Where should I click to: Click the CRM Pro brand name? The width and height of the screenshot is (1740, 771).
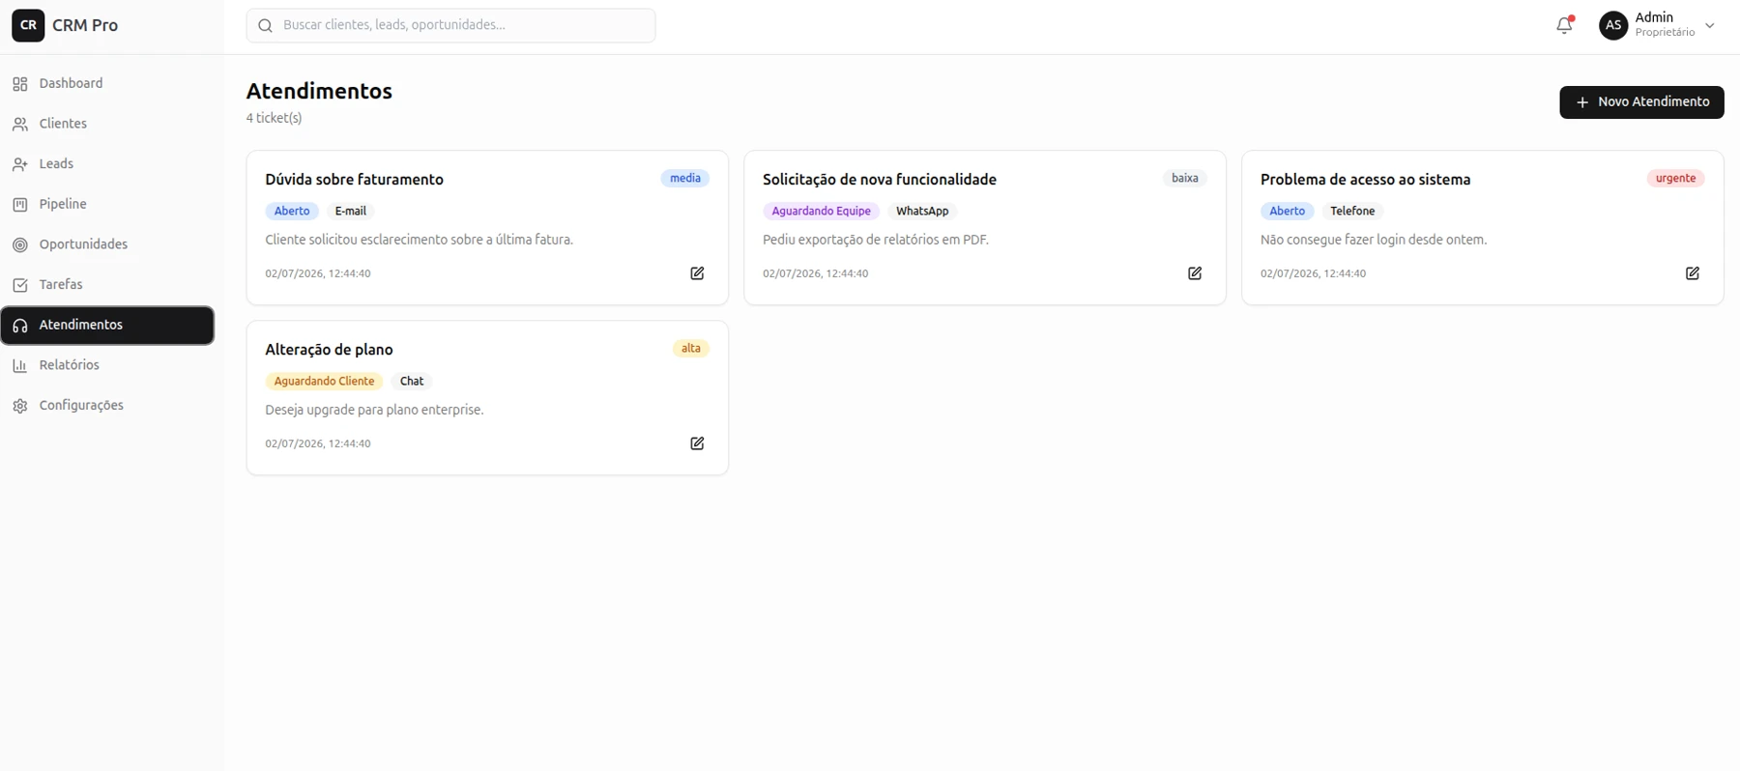point(85,25)
